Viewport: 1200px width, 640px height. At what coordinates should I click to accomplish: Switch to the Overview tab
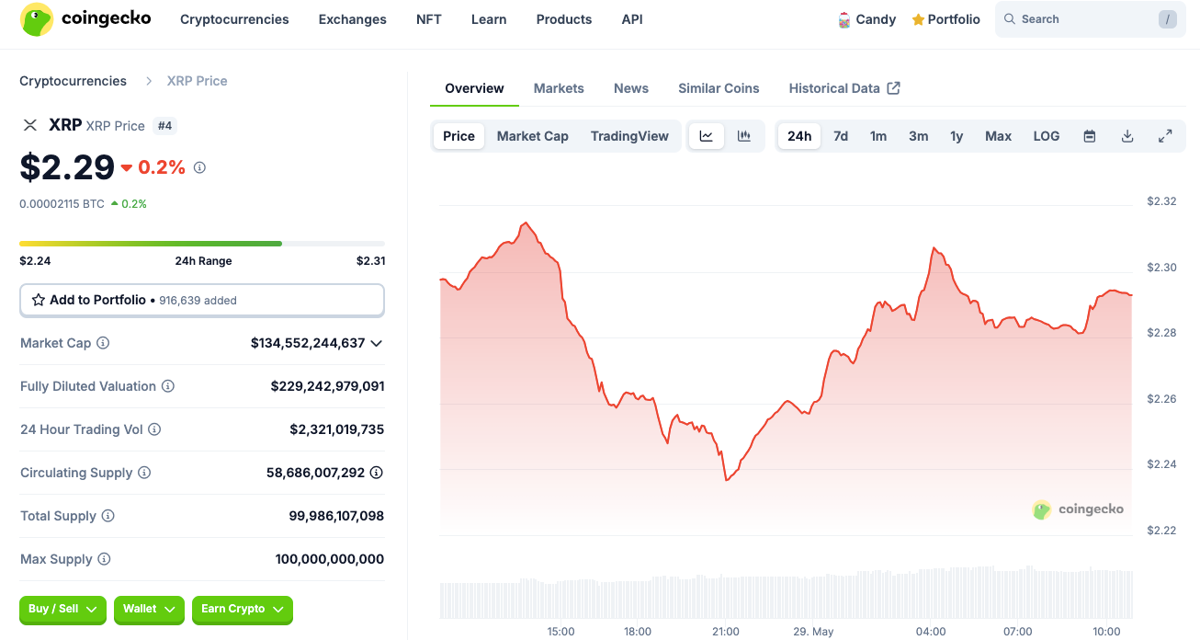[x=474, y=88]
